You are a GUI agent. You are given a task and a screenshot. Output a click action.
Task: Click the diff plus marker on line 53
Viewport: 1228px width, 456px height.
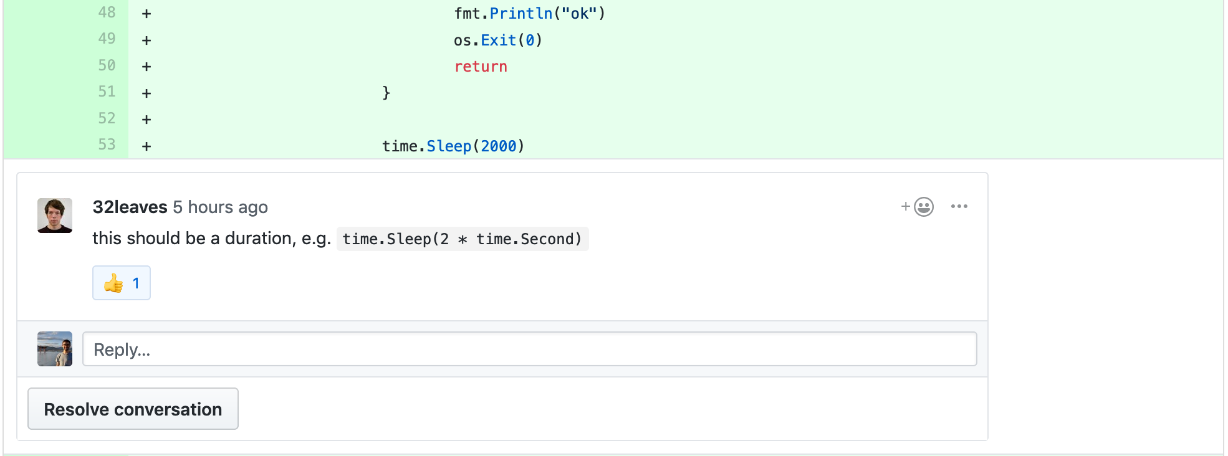click(x=146, y=146)
